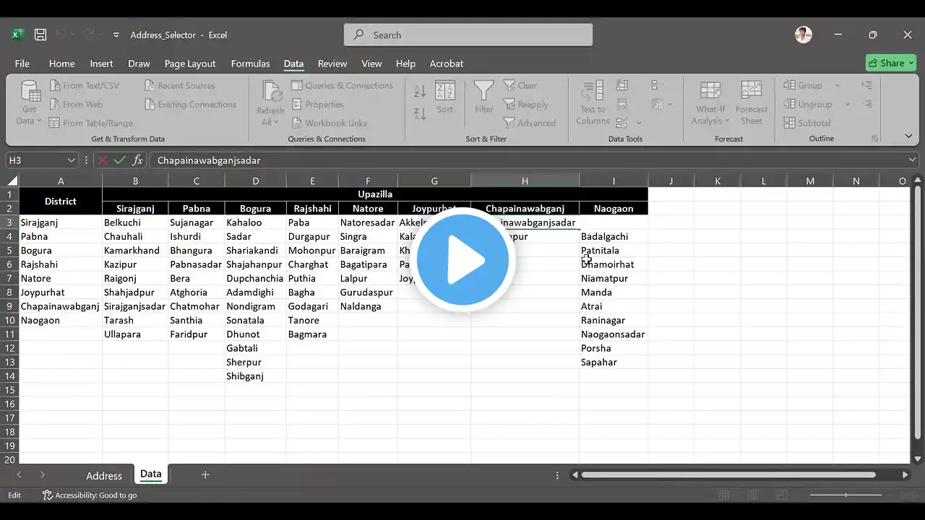
Task: Open the Outline dialog launcher
Action: 875,139
